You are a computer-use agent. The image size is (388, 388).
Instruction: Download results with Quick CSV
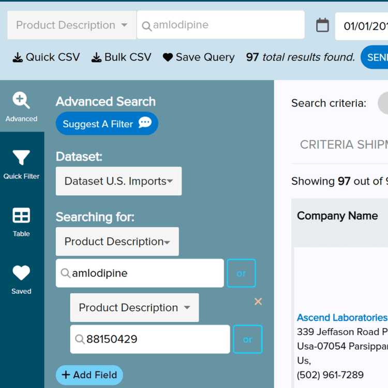point(46,57)
